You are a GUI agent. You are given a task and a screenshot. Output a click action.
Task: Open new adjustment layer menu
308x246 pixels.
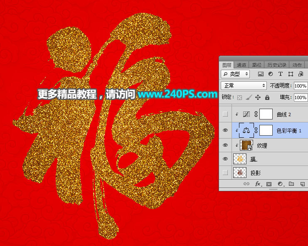coord(281,184)
